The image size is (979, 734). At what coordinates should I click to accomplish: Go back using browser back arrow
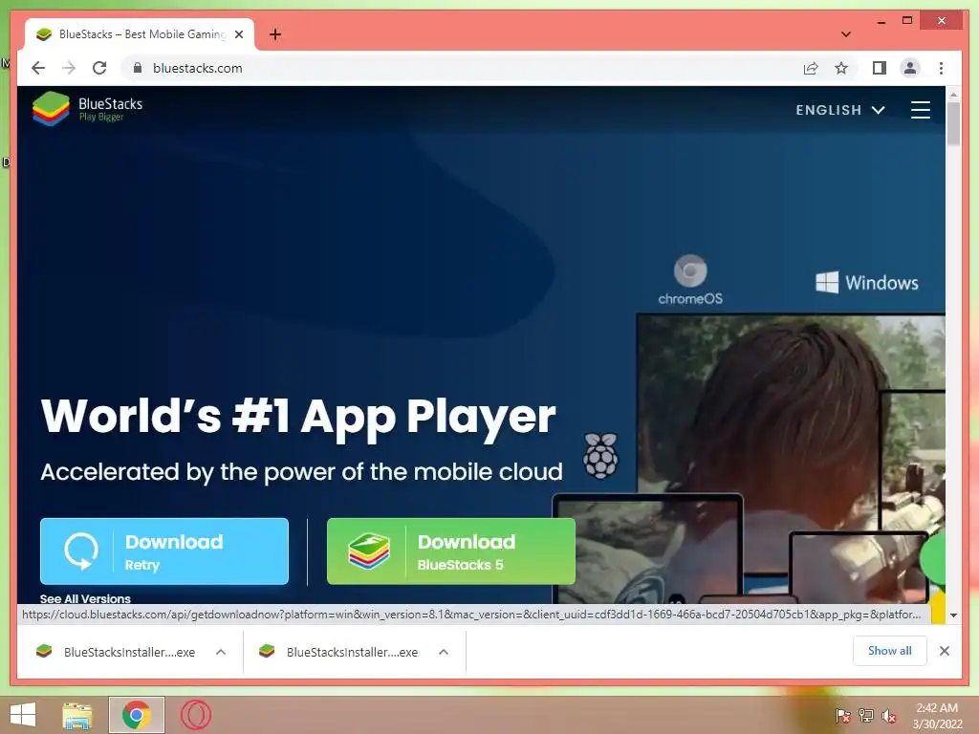click(x=38, y=68)
